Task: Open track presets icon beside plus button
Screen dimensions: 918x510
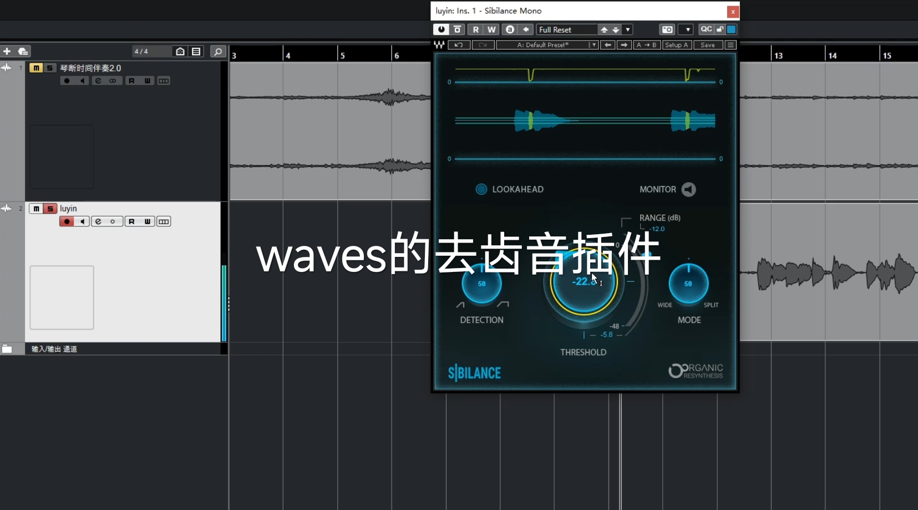Action: click(23, 51)
